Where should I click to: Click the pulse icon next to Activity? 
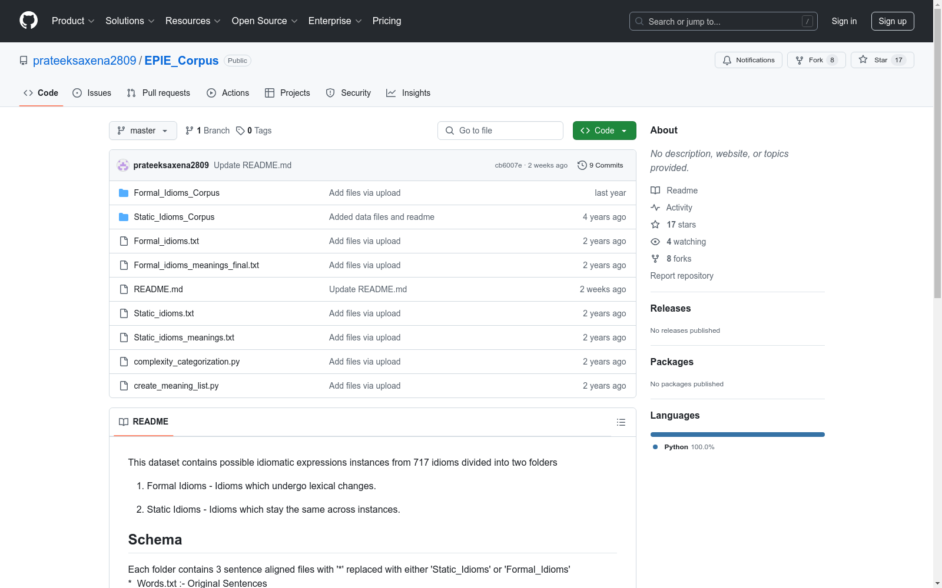(x=655, y=208)
